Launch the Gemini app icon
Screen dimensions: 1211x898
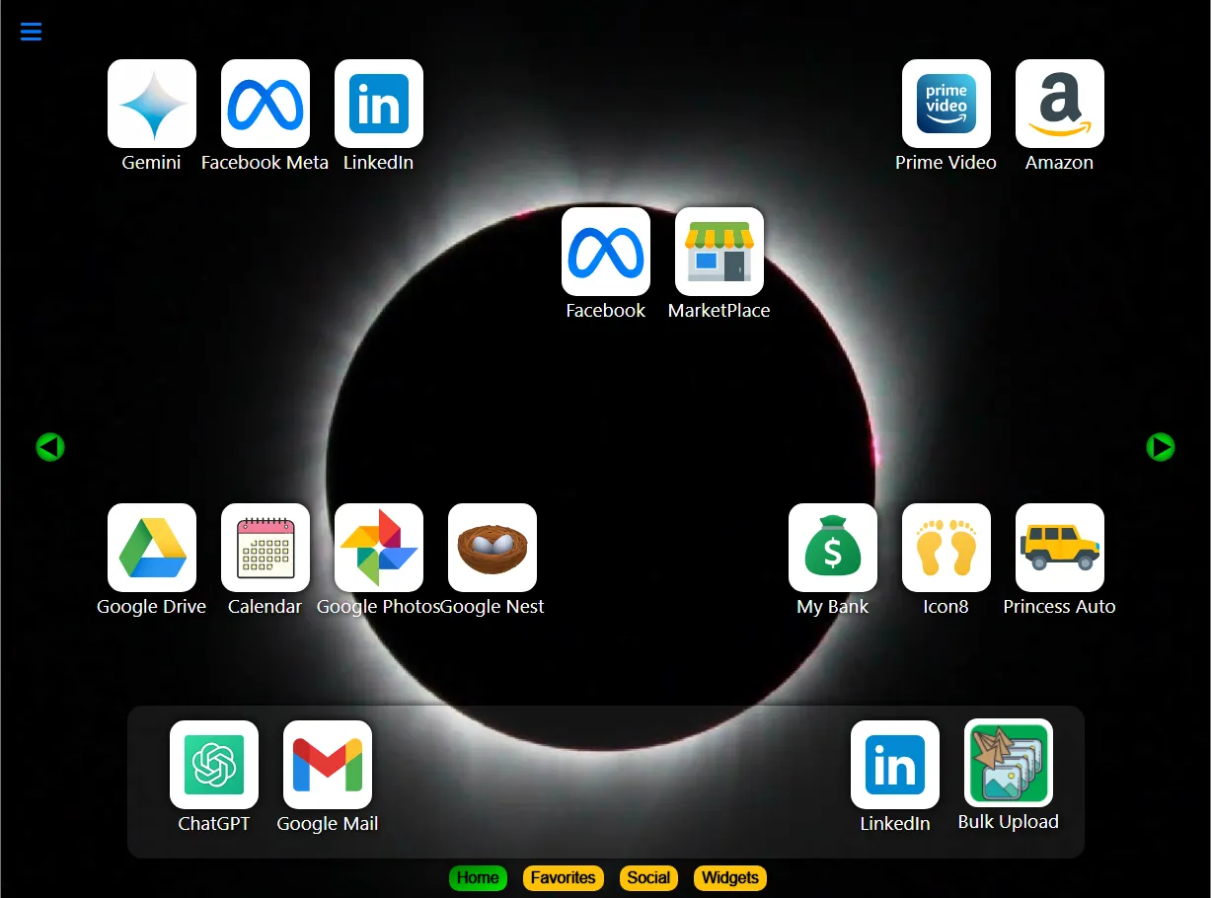(x=152, y=104)
